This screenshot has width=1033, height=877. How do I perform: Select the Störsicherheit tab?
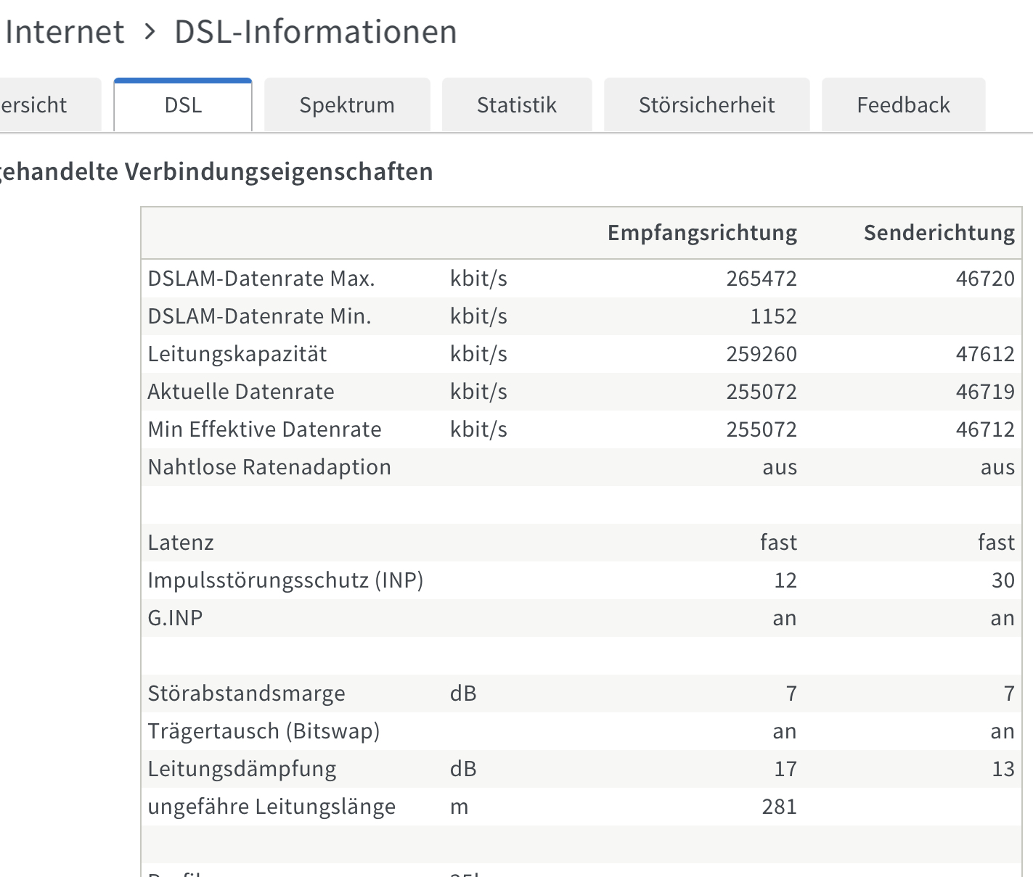pyautogui.click(x=706, y=105)
